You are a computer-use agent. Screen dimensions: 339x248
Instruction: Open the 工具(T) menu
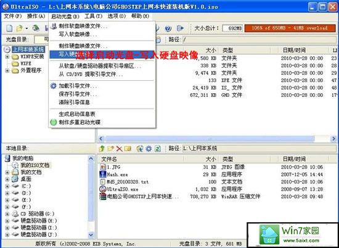tap(94, 16)
